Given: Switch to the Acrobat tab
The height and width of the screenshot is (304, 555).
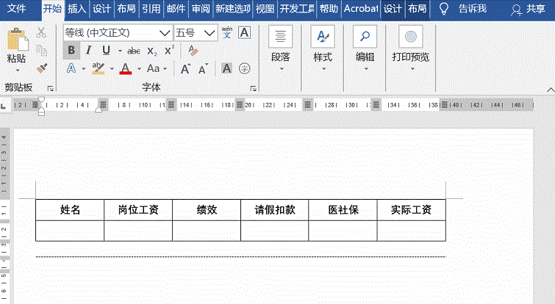Looking at the screenshot, I should 361,9.
